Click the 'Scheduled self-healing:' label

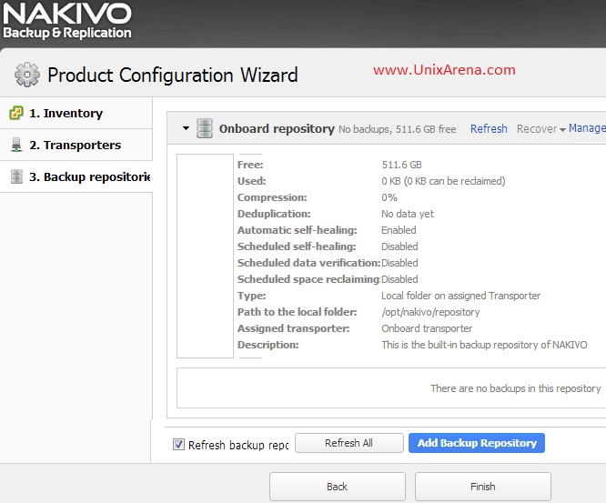(x=297, y=246)
